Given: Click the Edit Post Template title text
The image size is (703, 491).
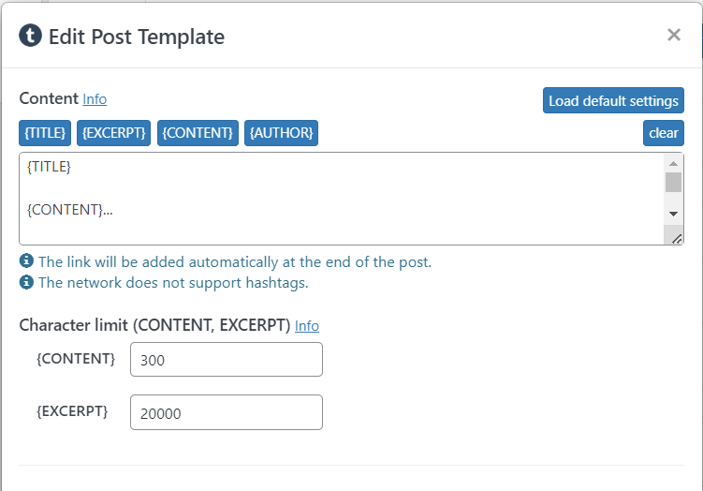Looking at the screenshot, I should pyautogui.click(x=137, y=37).
